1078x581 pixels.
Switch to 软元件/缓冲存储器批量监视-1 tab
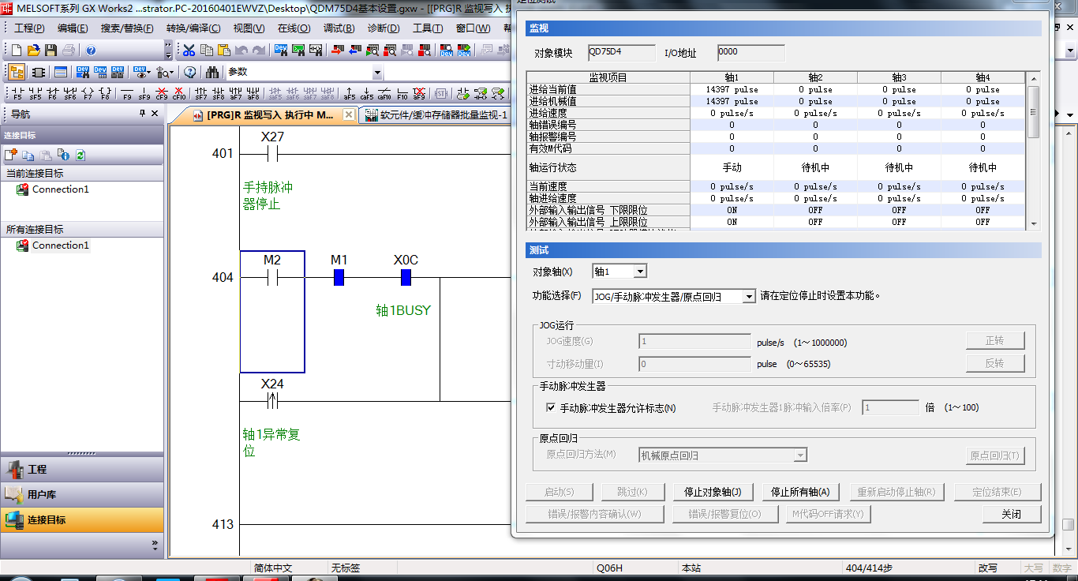436,115
